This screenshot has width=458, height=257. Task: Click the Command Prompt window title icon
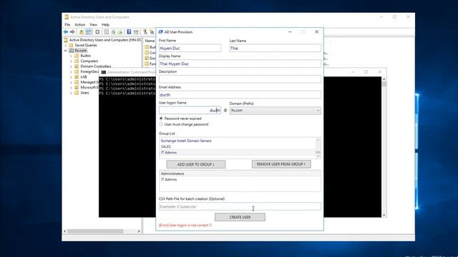(103, 72)
